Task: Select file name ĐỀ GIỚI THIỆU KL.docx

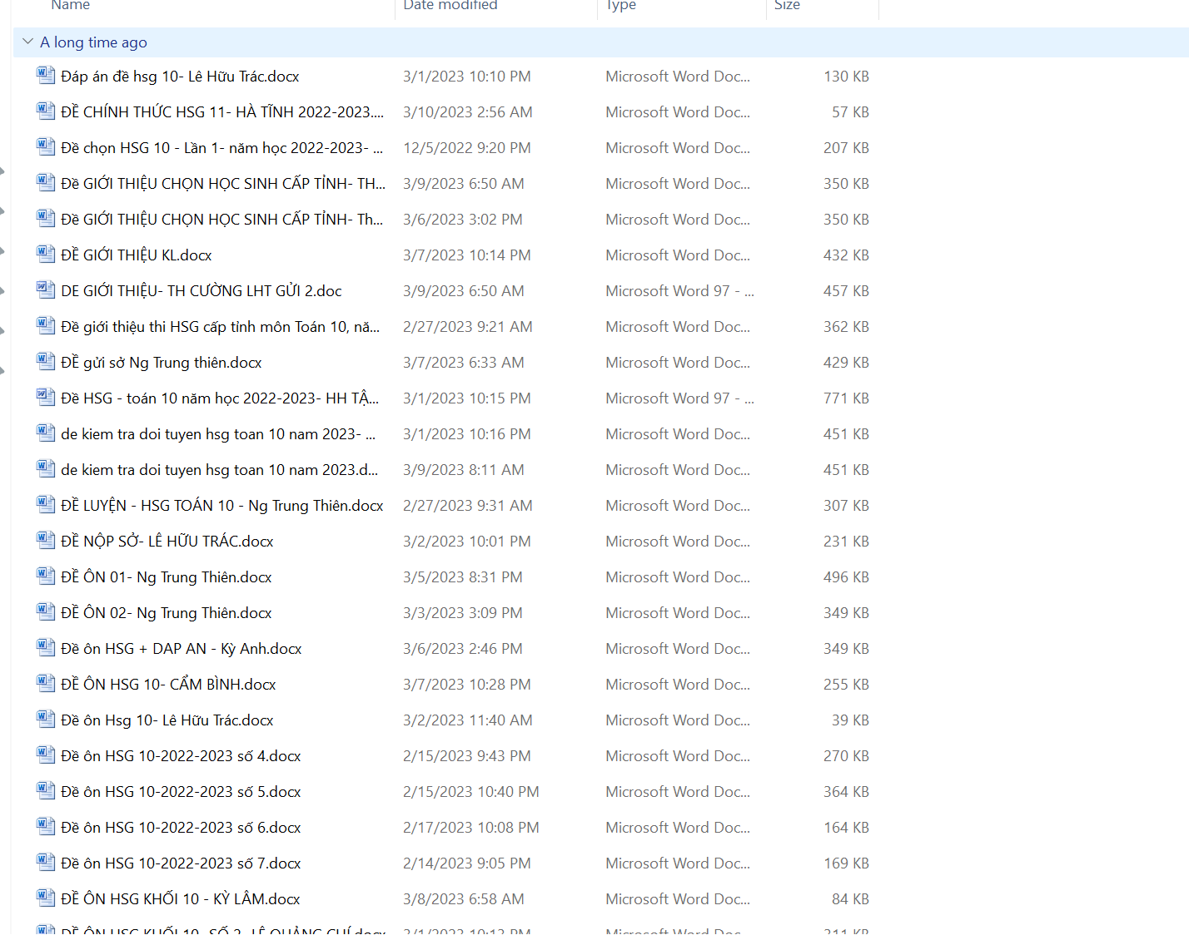Action: (x=137, y=255)
